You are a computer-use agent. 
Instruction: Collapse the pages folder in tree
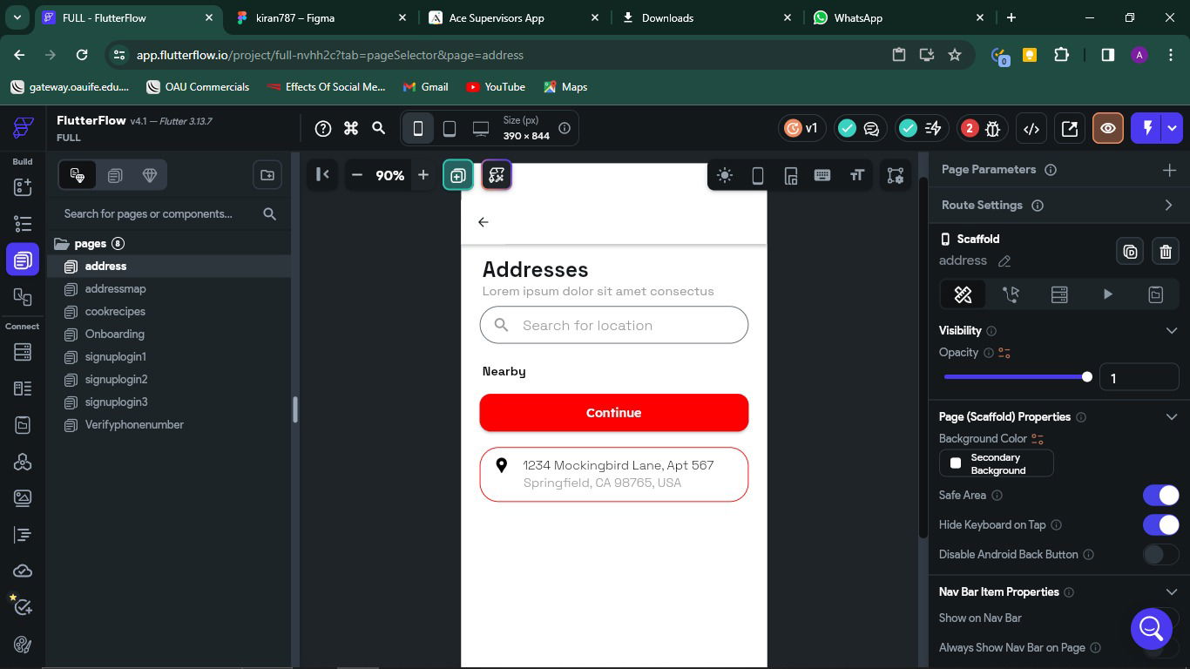pyautogui.click(x=62, y=244)
